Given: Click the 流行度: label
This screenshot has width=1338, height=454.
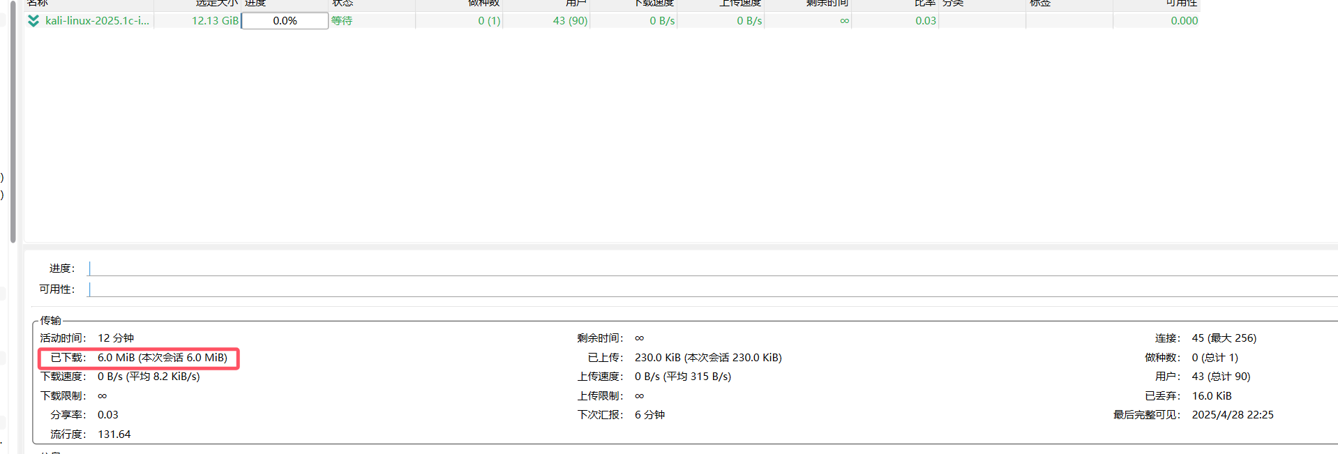Looking at the screenshot, I should click(x=68, y=434).
